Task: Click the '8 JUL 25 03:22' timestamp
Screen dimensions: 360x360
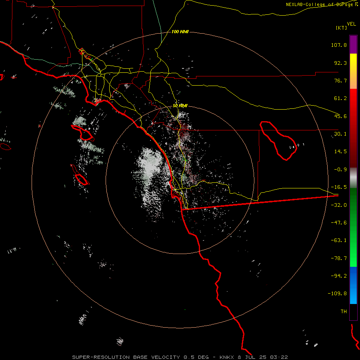Action: click(x=264, y=357)
